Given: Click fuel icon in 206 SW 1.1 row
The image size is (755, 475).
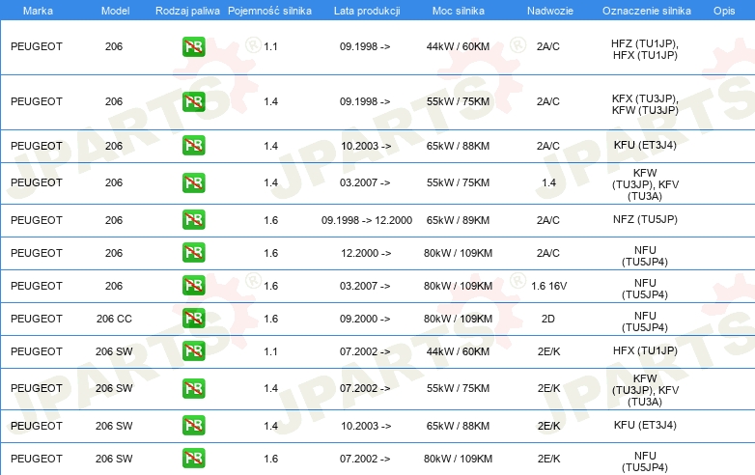Looking at the screenshot, I should pyautogui.click(x=193, y=350).
